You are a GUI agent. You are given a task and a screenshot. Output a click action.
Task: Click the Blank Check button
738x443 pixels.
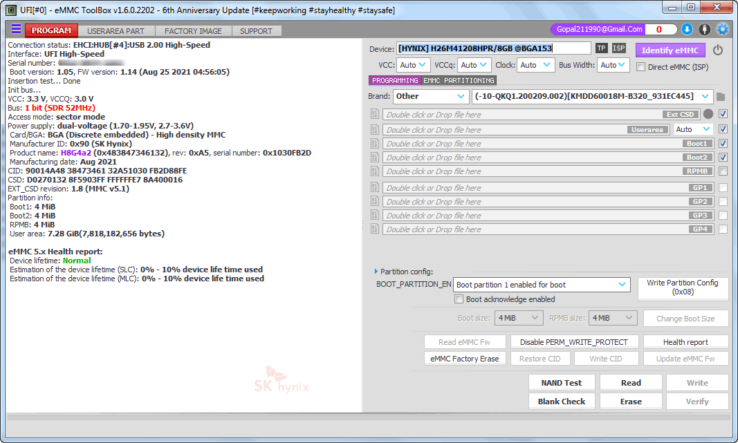(x=562, y=401)
